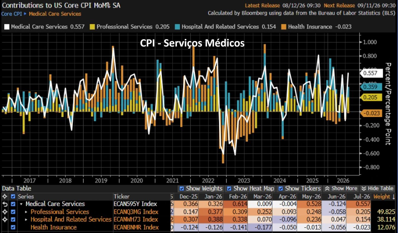The image size is (398, 233).
Task: Click the 2019 label on the time axis
Action: click(101, 181)
